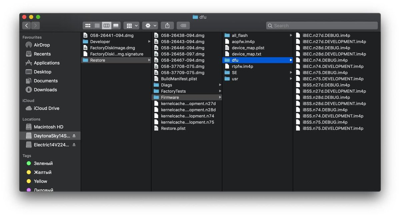Click the Share toolbar button
Viewport: 400px width, 217px height.
(167, 26)
